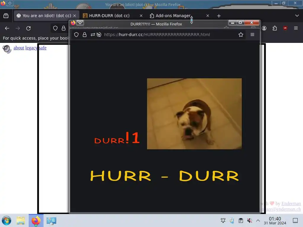Open the hamburger menu in DURR popup window
The image size is (303, 227).
[252, 35]
